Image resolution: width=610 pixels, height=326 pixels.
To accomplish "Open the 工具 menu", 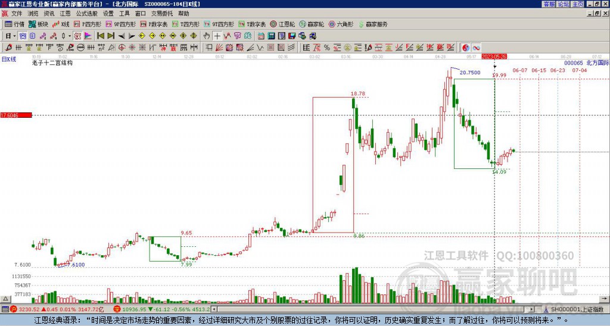I will tap(124, 14).
